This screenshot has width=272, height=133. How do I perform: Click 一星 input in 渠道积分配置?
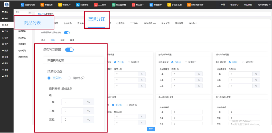tap(72, 102)
